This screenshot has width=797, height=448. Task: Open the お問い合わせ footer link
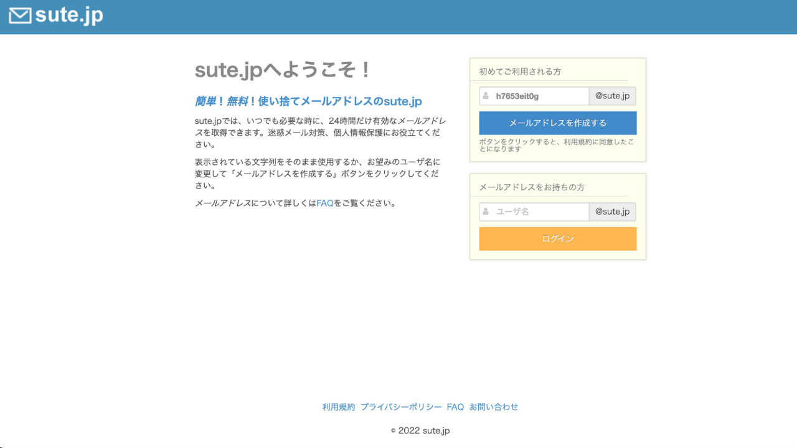494,407
